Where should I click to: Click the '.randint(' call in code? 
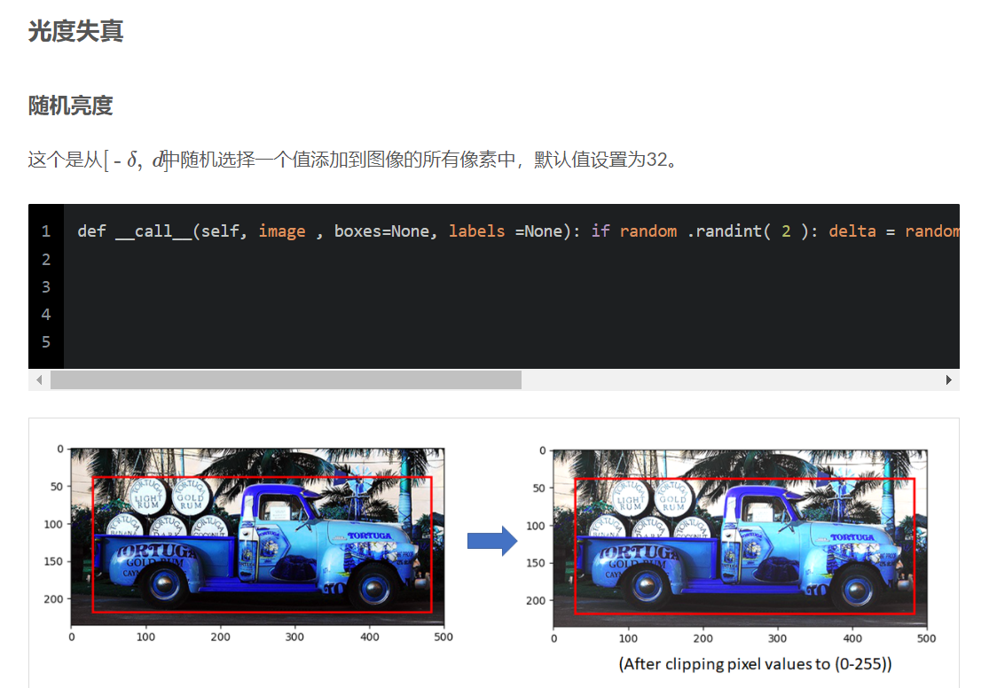pyautogui.click(x=728, y=231)
